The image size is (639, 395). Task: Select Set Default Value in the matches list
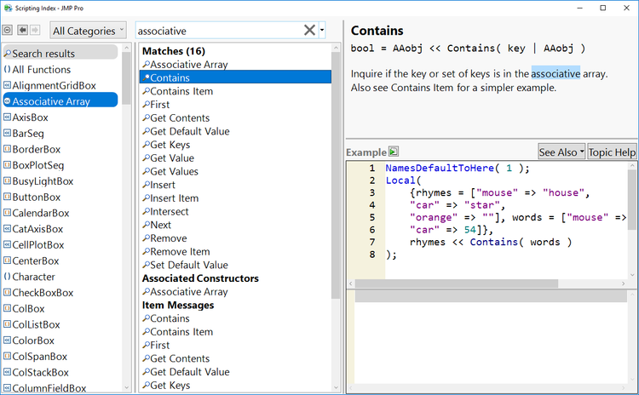click(188, 265)
